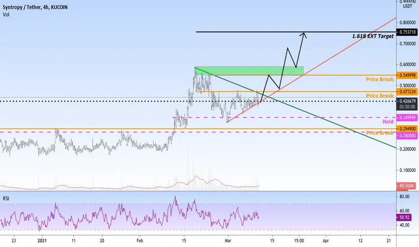Image resolution: width=419 pixels, height=247 pixels.
Task: Click the 89.504K volume value label
Action: pyautogui.click(x=406, y=186)
